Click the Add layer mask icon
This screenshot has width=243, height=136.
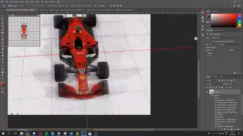tap(225, 129)
